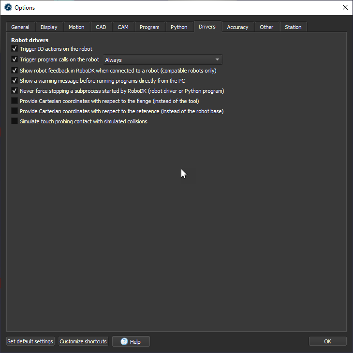This screenshot has width=353, height=353.
Task: Open the Display tab
Action: click(x=49, y=27)
